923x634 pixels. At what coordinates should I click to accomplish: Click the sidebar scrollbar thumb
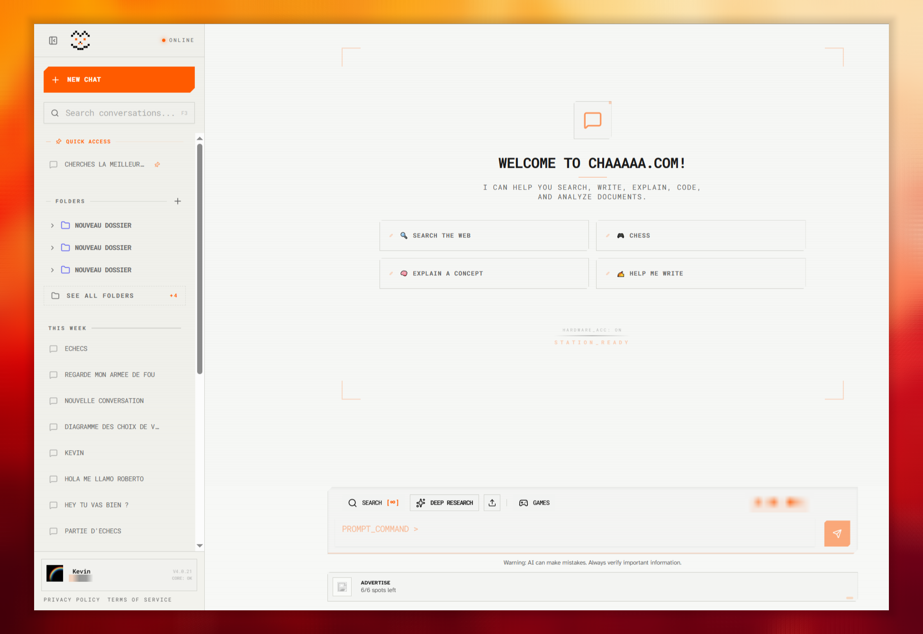click(200, 259)
